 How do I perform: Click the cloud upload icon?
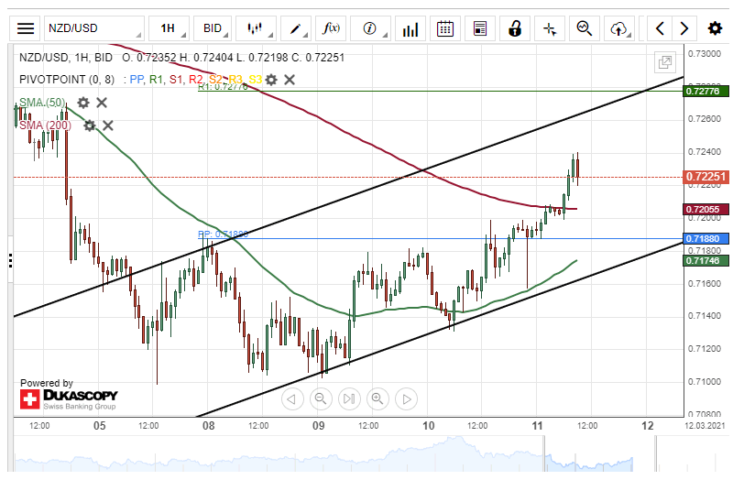tap(619, 28)
